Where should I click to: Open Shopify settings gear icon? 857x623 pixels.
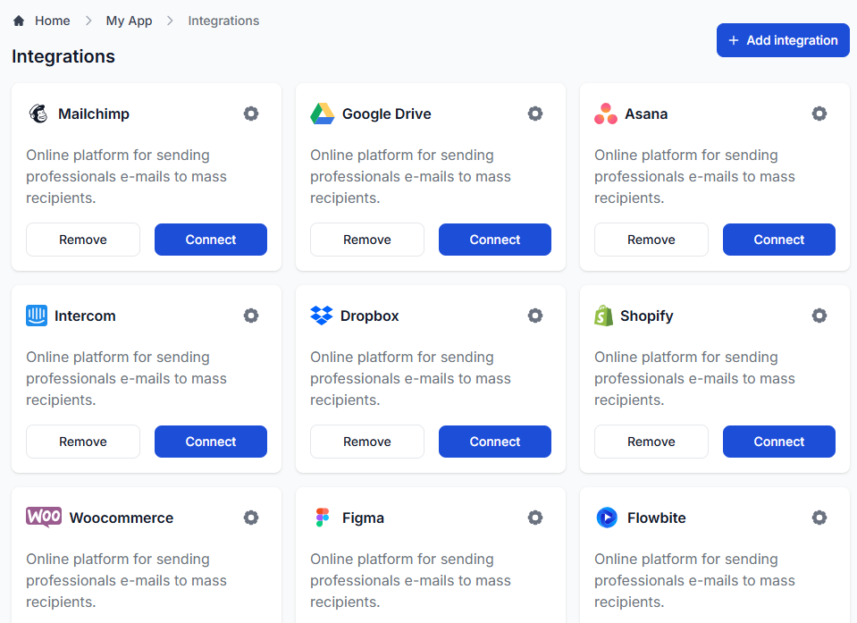819,316
